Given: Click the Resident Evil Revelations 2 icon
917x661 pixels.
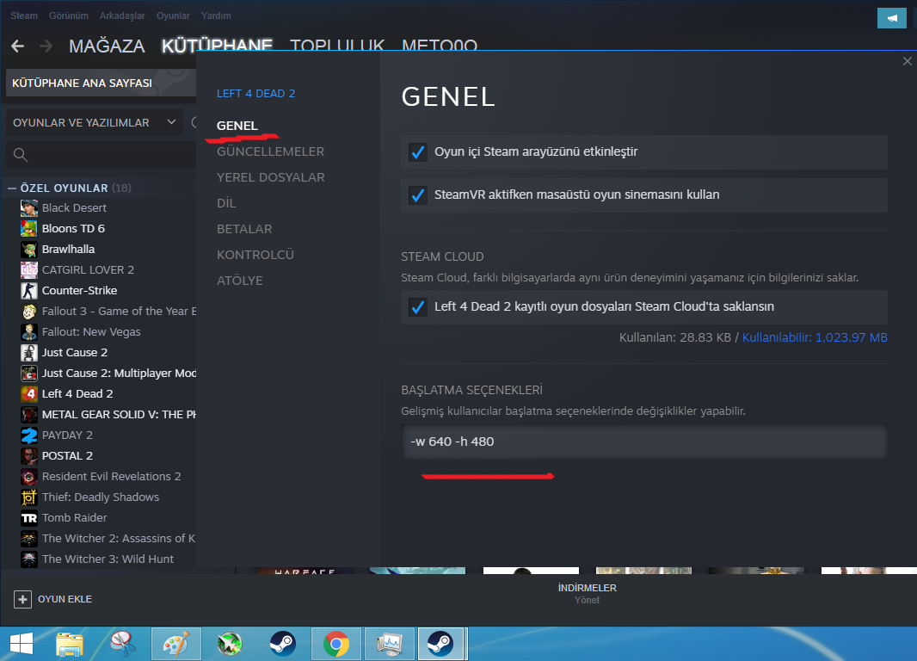Looking at the screenshot, I should pos(28,476).
